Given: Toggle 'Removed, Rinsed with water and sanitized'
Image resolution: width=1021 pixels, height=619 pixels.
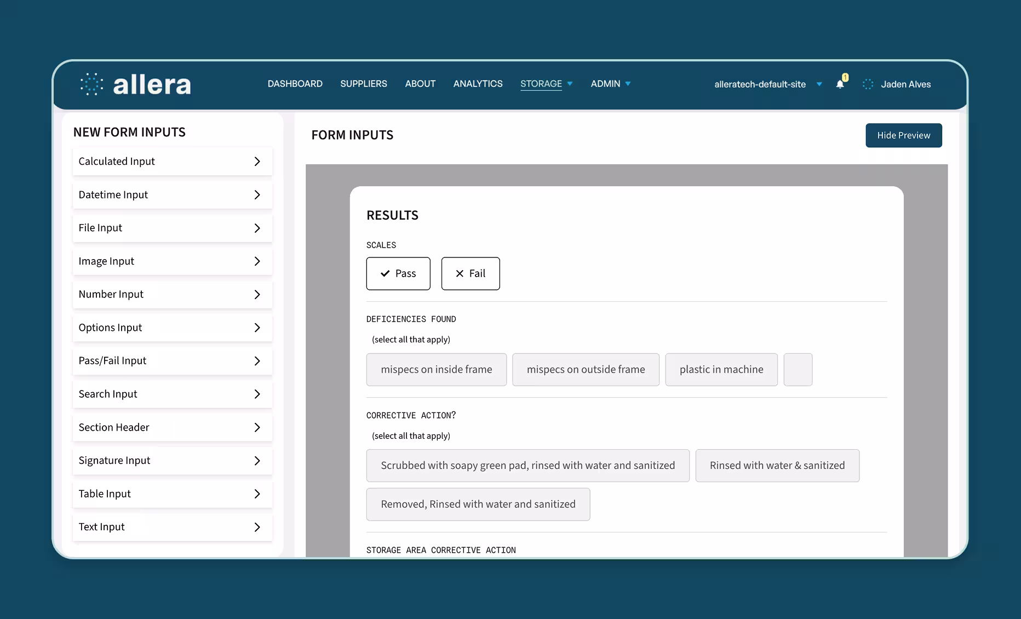Looking at the screenshot, I should pos(478,505).
